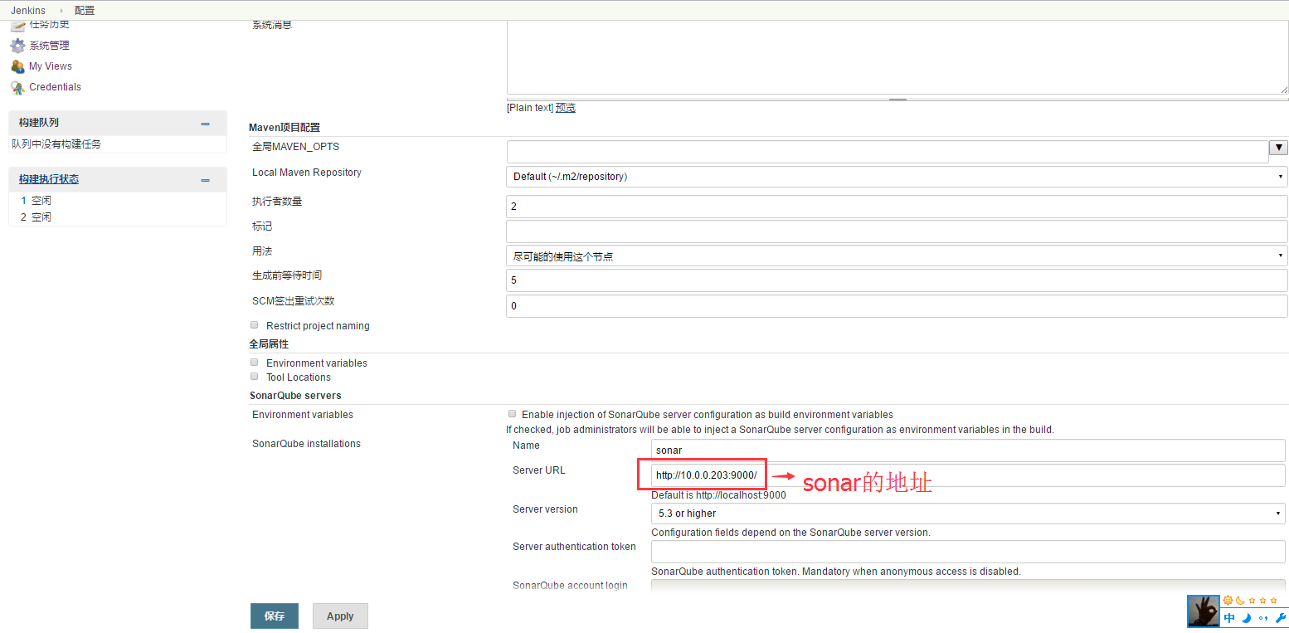Open the breadcrumb arrow after Jenkins

click(x=61, y=11)
